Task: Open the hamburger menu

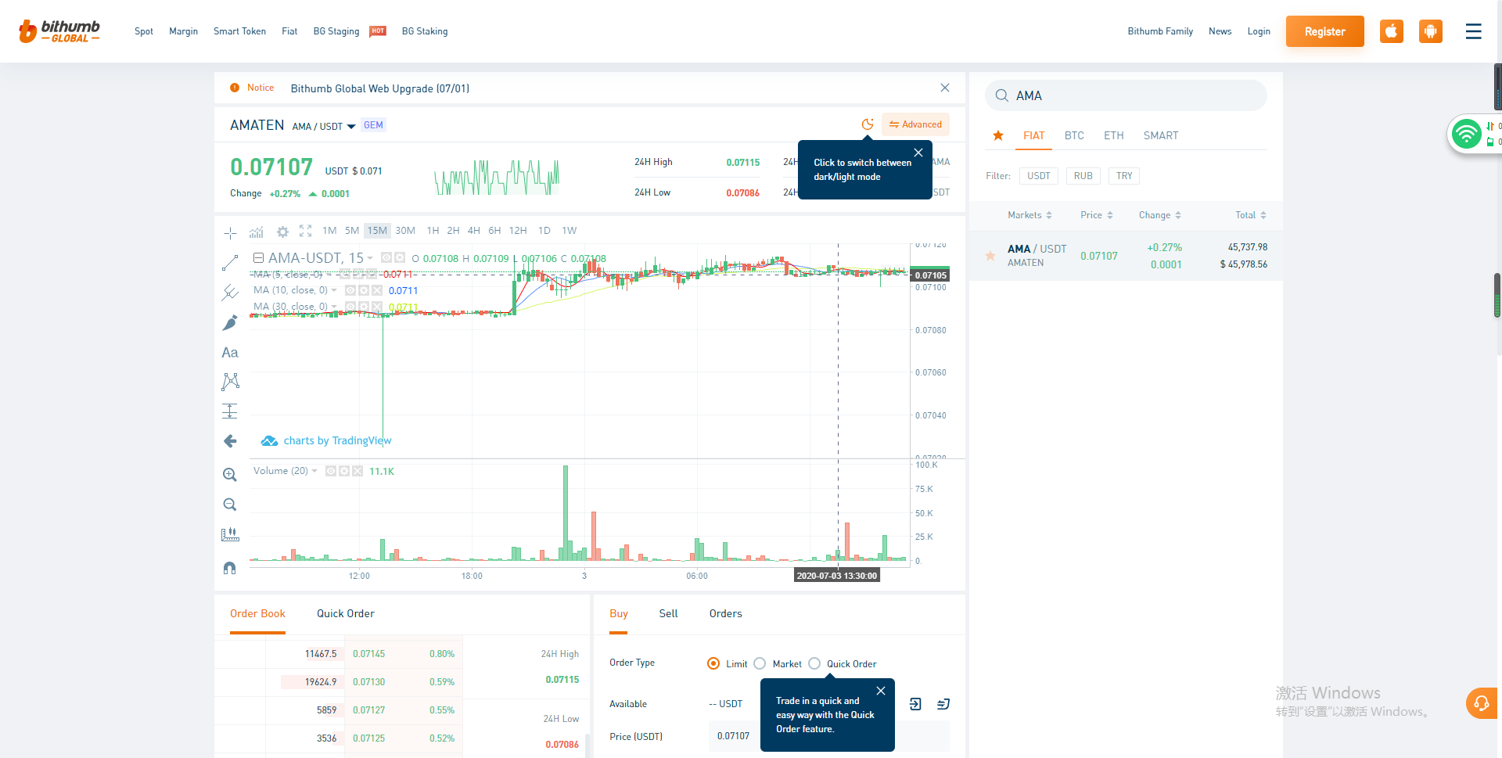Action: (x=1474, y=31)
